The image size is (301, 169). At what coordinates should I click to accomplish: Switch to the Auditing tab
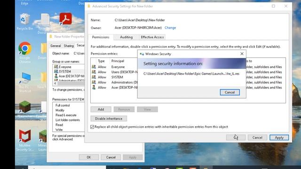(126, 37)
